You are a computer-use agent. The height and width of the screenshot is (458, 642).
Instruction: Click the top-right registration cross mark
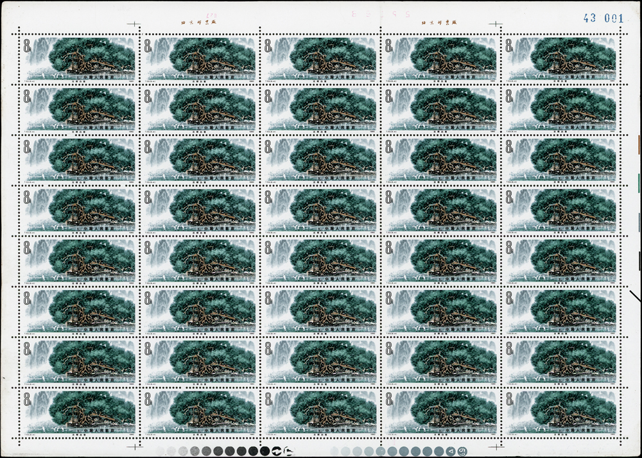[x=494, y=24]
